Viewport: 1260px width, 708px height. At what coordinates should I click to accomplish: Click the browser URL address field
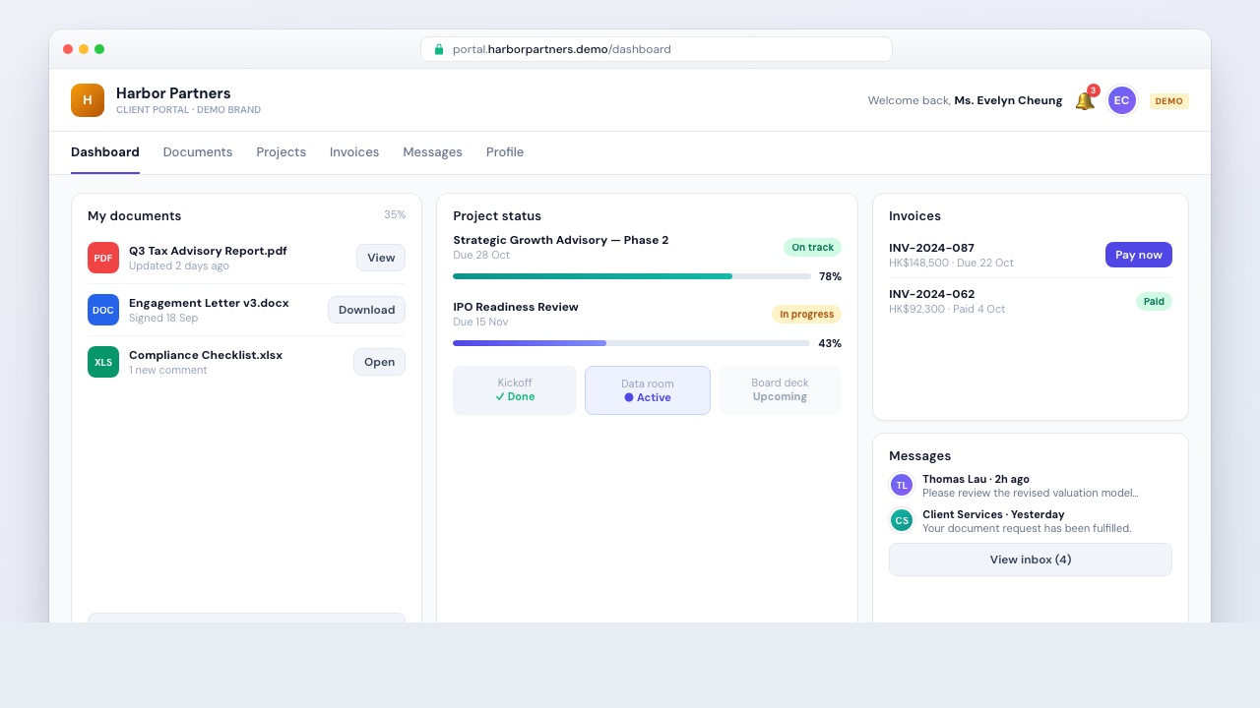click(657, 49)
